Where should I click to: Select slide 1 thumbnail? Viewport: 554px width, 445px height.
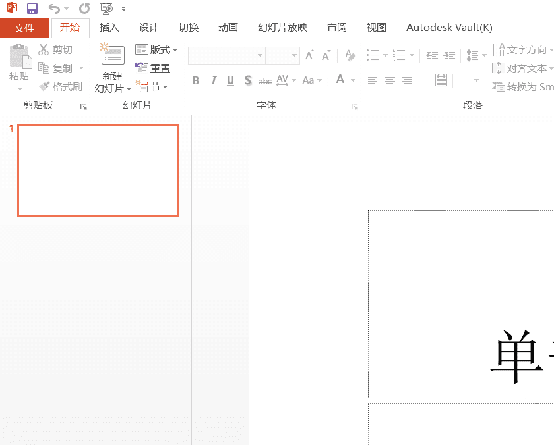click(x=98, y=170)
